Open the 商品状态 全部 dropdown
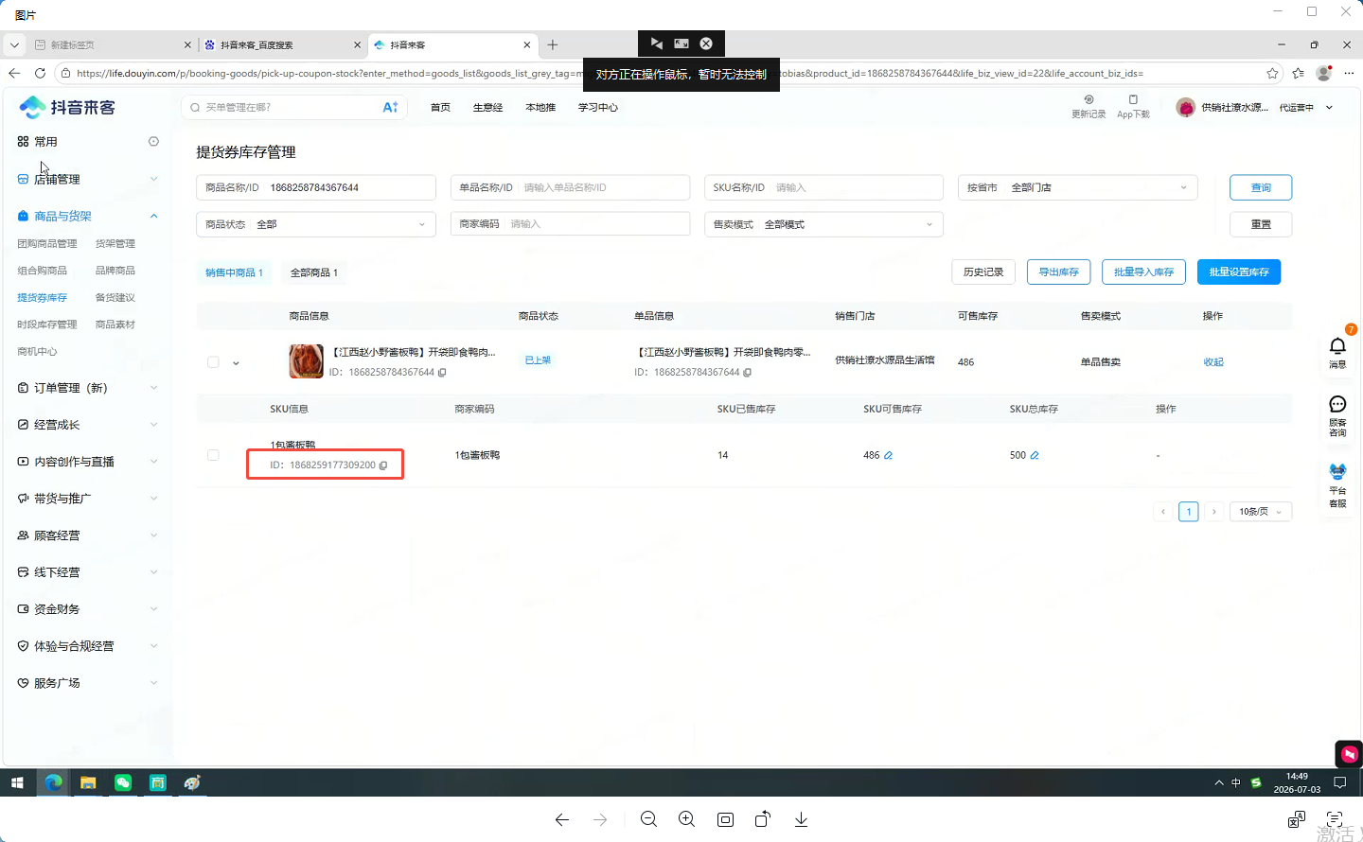1363x842 pixels. pos(316,224)
